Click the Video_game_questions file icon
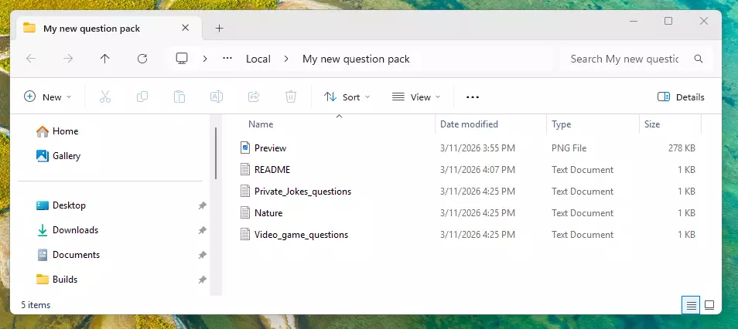 pos(244,235)
